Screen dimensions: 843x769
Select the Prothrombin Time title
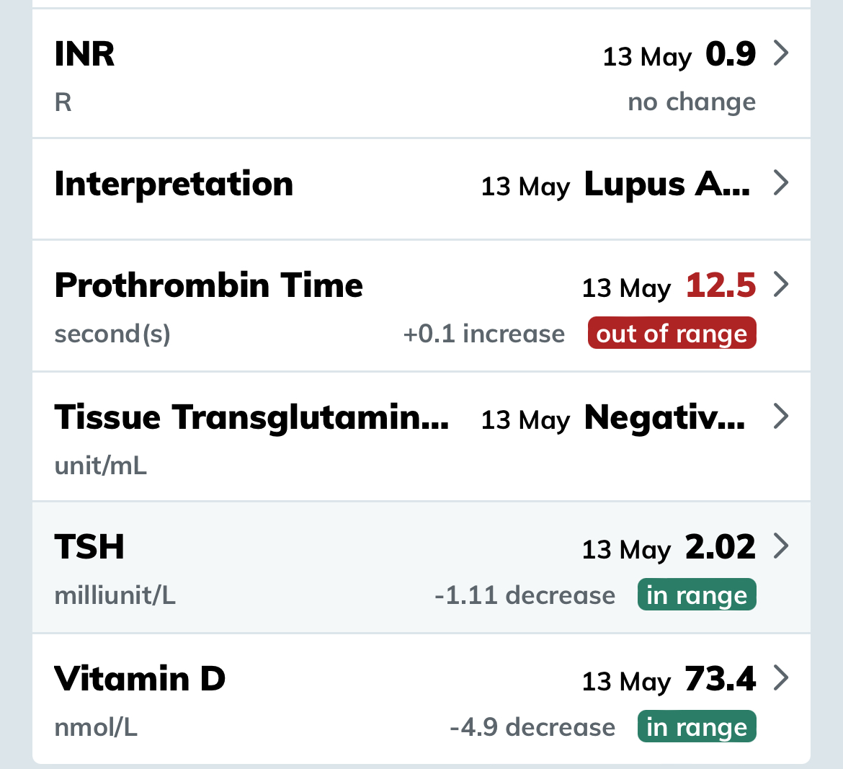point(208,285)
